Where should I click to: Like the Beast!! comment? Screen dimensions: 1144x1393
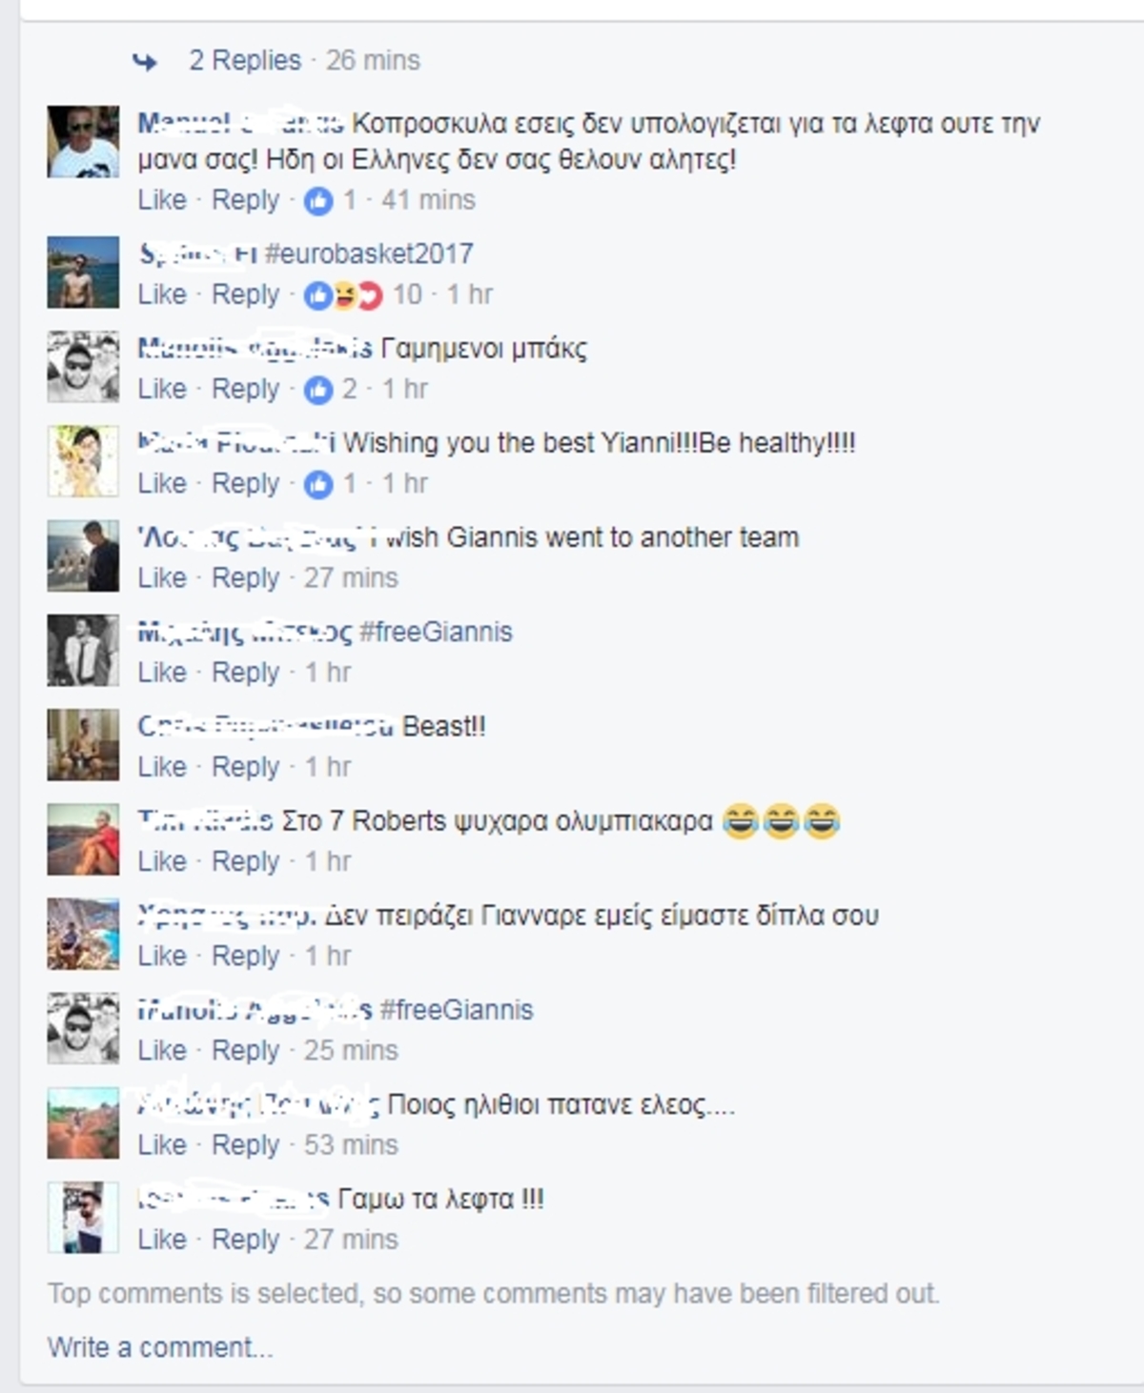pyautogui.click(x=162, y=767)
